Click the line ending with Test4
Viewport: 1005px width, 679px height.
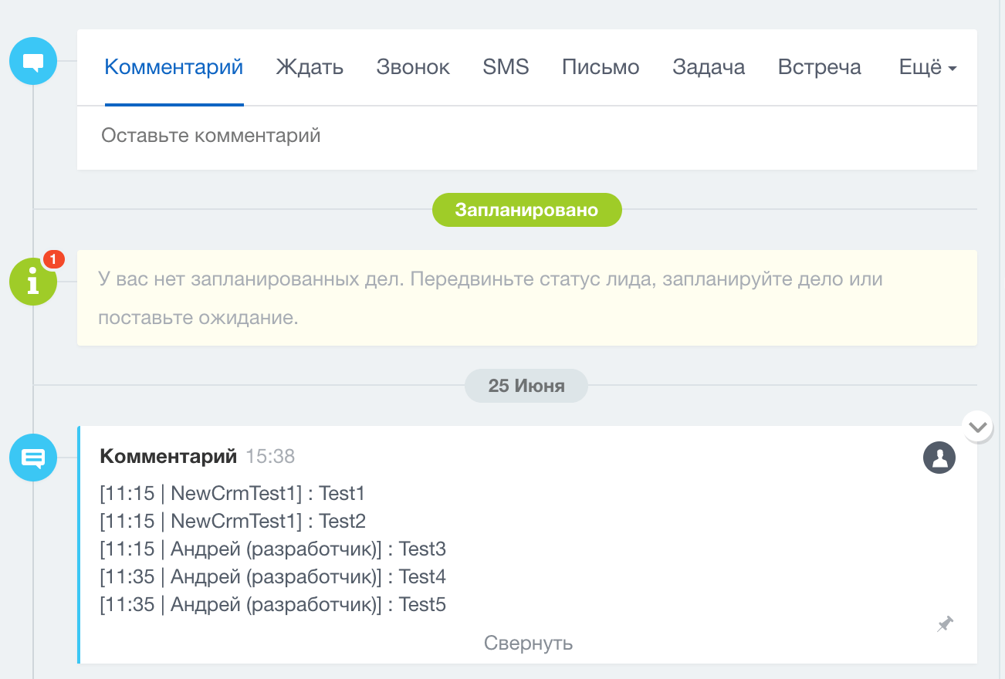pos(273,576)
